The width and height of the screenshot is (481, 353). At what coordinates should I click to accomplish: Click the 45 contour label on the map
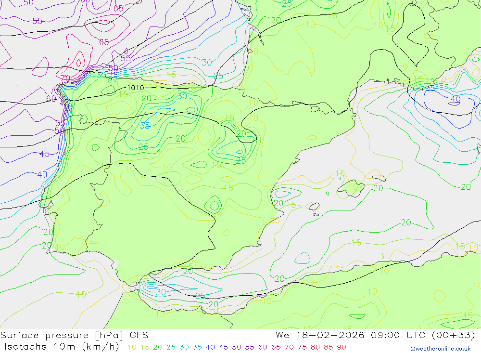(45, 154)
